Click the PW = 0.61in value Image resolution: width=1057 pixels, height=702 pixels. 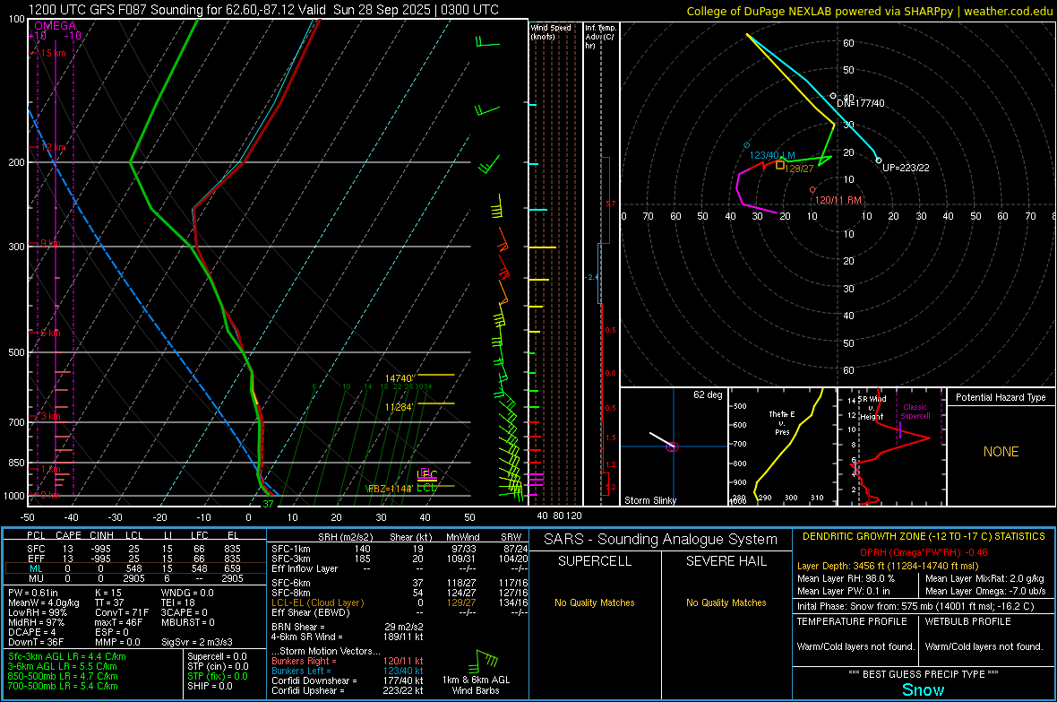coord(33,593)
